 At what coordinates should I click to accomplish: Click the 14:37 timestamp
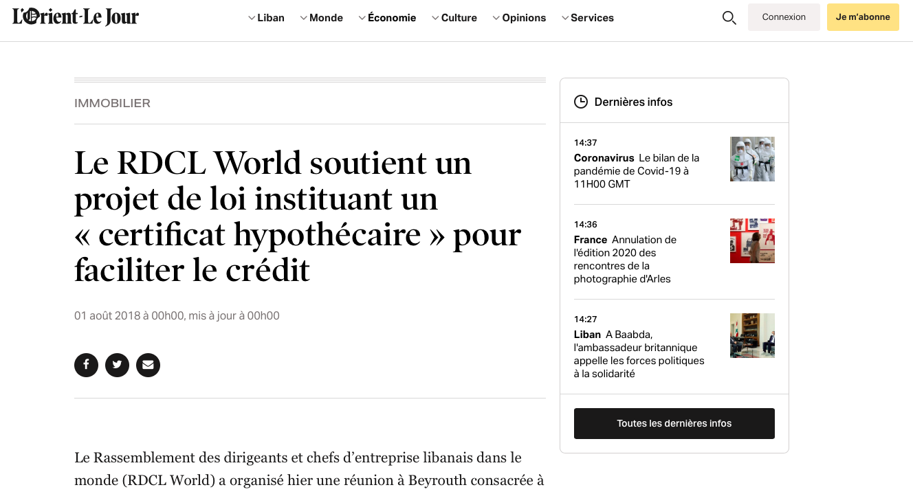(x=586, y=143)
